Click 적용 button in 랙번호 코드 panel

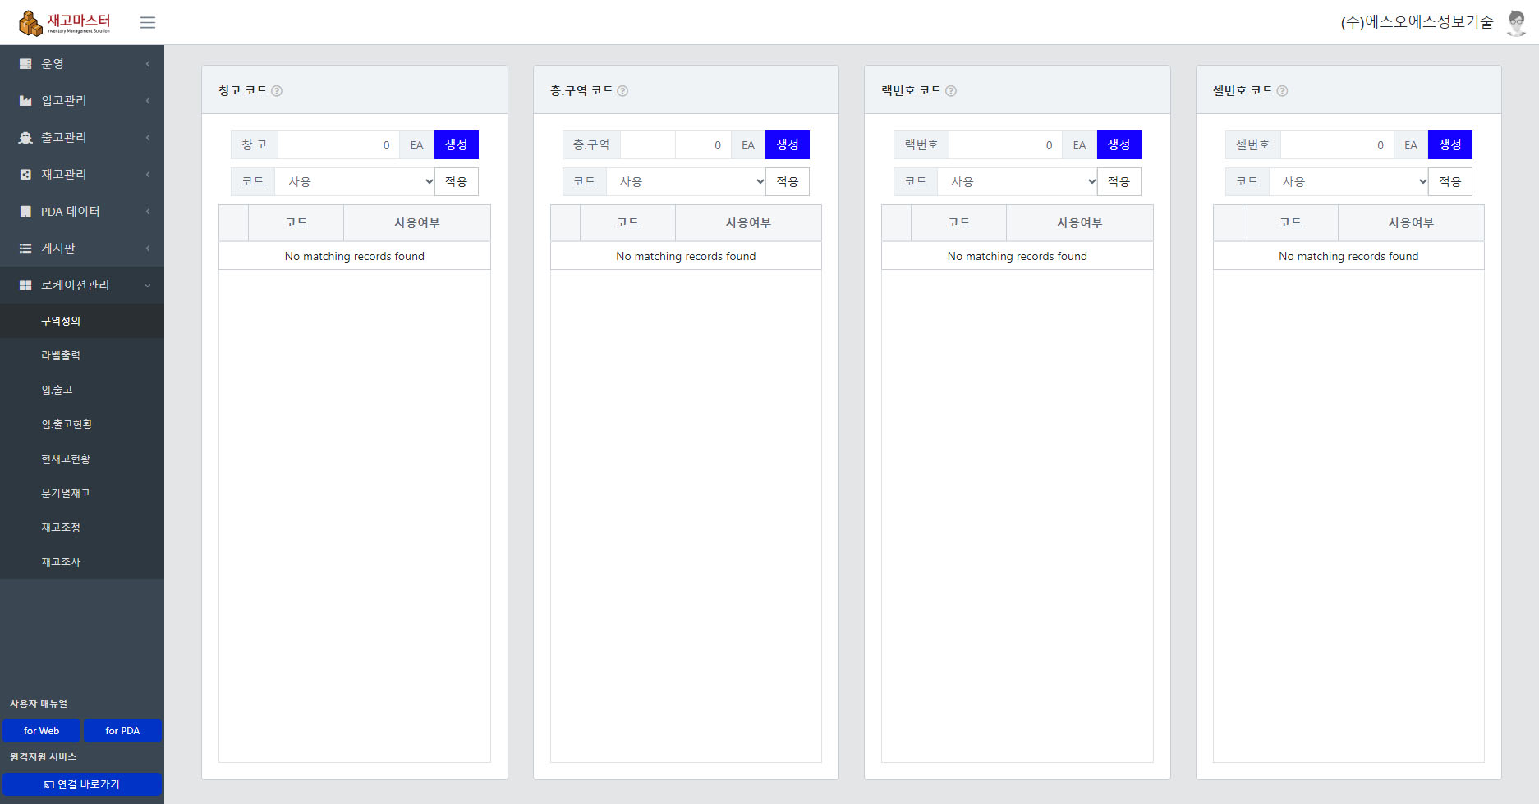pos(1119,181)
